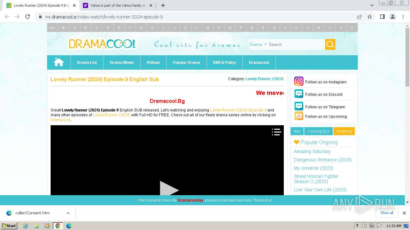Close the Lovely Runner tab
The width and height of the screenshot is (410, 230).
tap(74, 5)
